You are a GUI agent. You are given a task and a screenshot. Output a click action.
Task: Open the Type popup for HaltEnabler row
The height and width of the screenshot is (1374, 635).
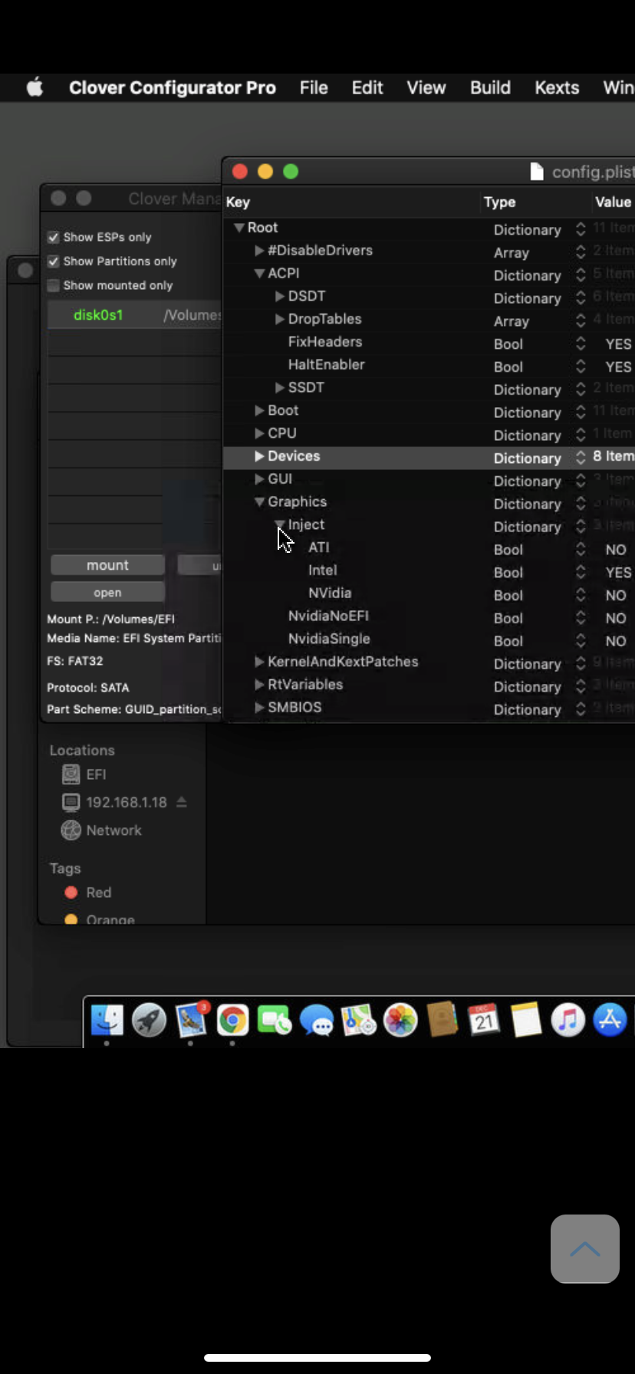pyautogui.click(x=581, y=367)
